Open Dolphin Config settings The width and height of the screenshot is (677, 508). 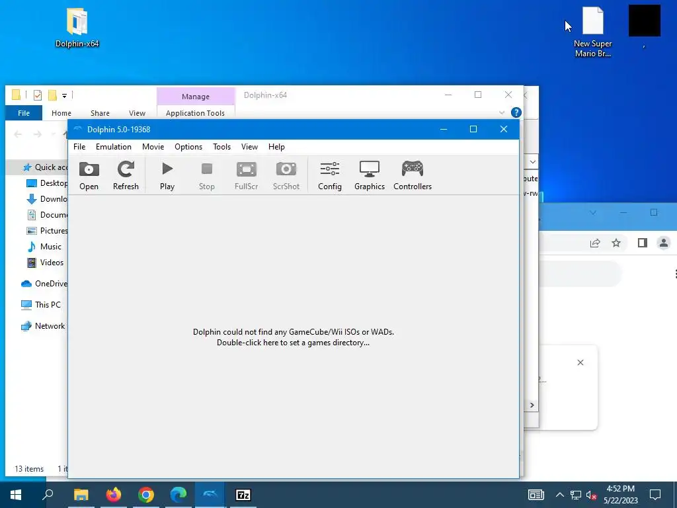pyautogui.click(x=330, y=175)
